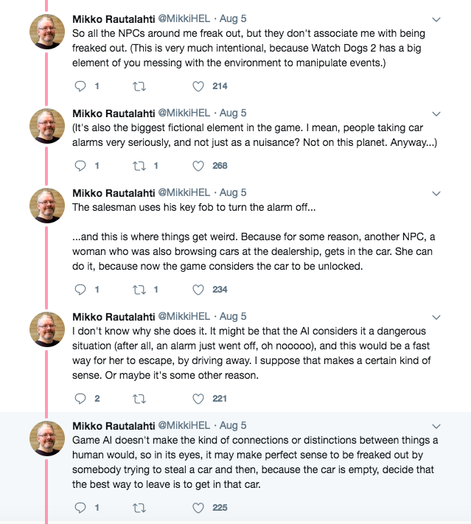Like the Game AI tweet with 225 likes

pyautogui.click(x=198, y=508)
